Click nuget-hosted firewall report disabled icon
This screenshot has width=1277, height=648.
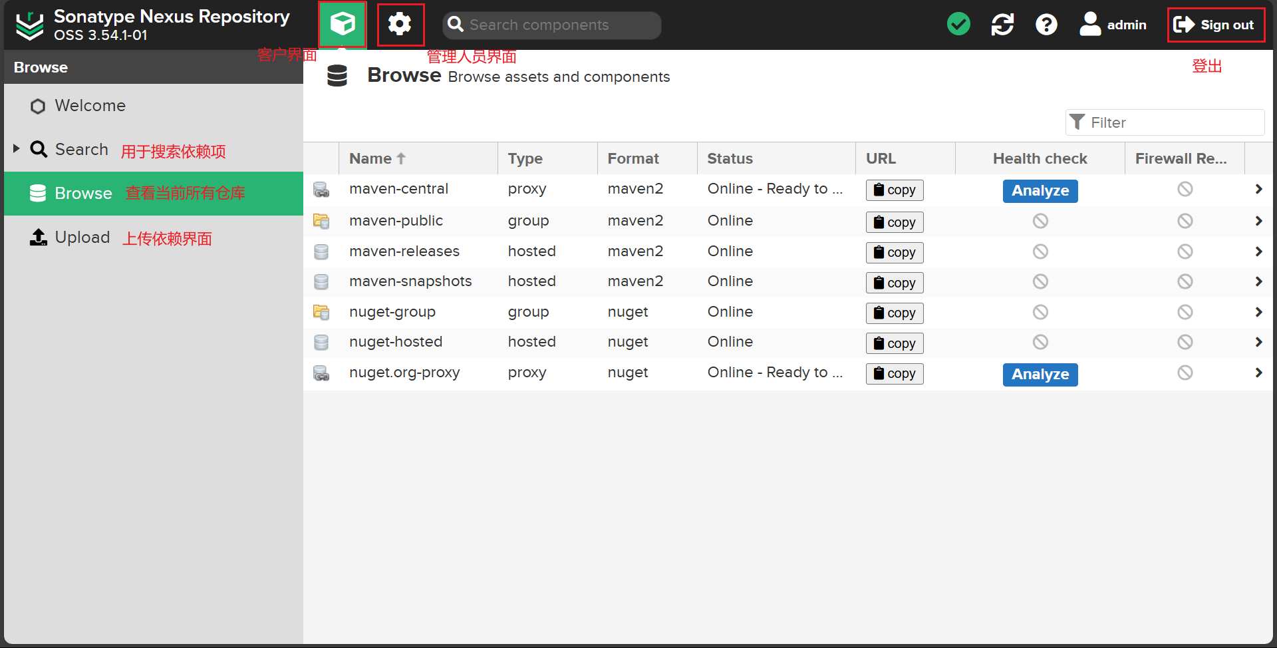[1185, 342]
